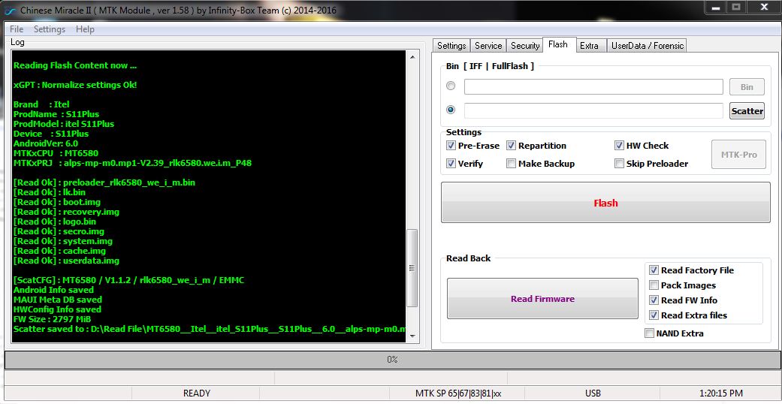Click the 'xGPT : Normalize settings Ok!' log line
The width and height of the screenshot is (782, 404).
pos(75,85)
